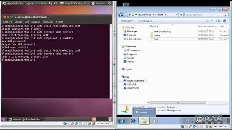The height and width of the screenshot is (130, 232).
Task: Open the Terminal menu in the terminal window
Action: point(47,22)
